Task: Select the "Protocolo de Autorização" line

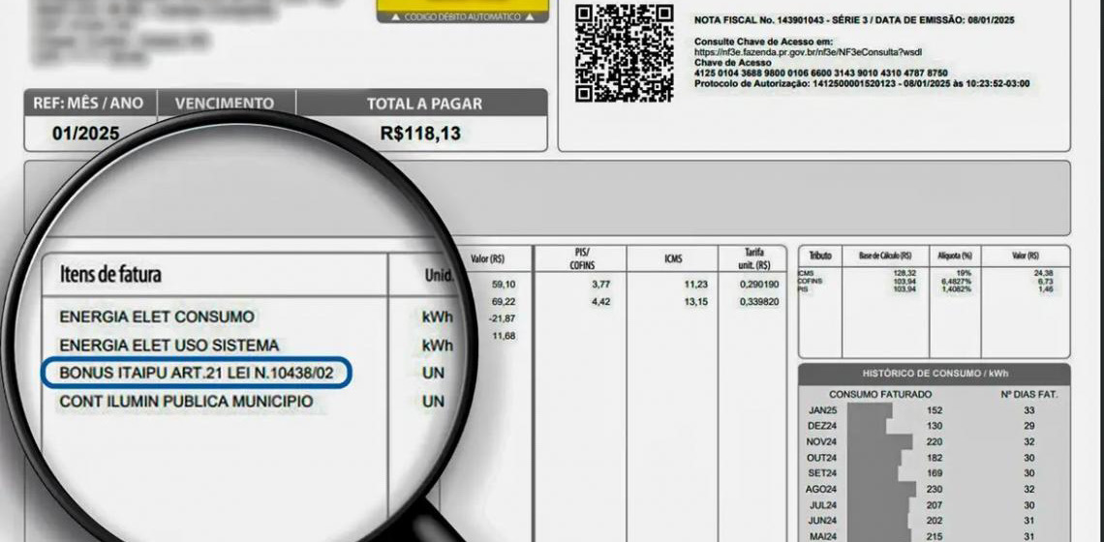Action: pos(862,84)
